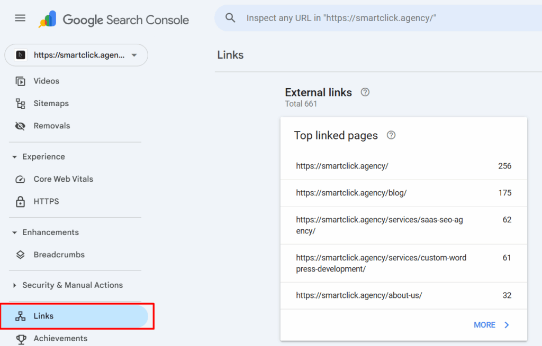Open the smartclick.agency/blog/ row
This screenshot has height=346, width=542.
(404, 193)
